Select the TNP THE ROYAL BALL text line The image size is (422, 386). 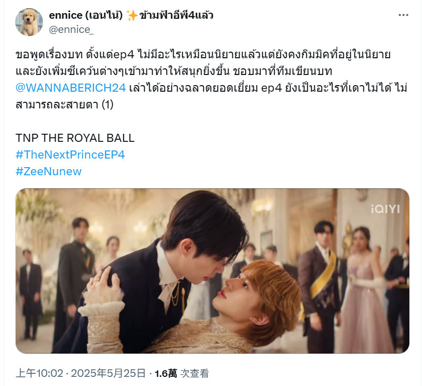(75, 138)
